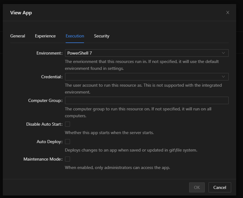Click the 'user account to run this resource as' text

coord(108,85)
